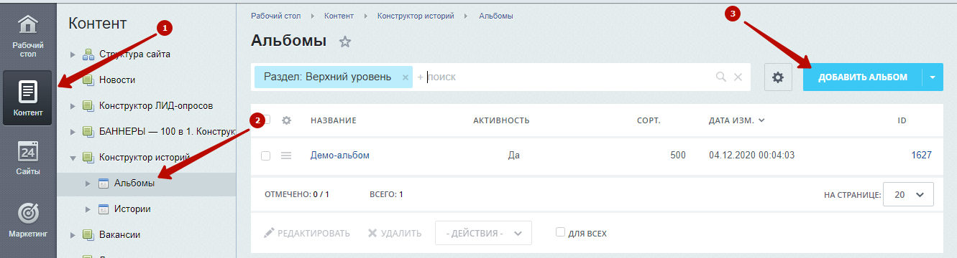This screenshot has height=258, width=957.
Task: Open the НА СТРАНИЦЕ 20 dropdown
Action: coord(909,194)
